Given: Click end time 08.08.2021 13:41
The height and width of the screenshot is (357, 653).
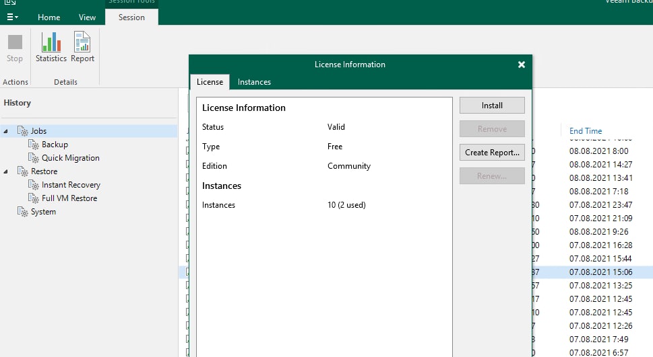Looking at the screenshot, I should (600, 178).
